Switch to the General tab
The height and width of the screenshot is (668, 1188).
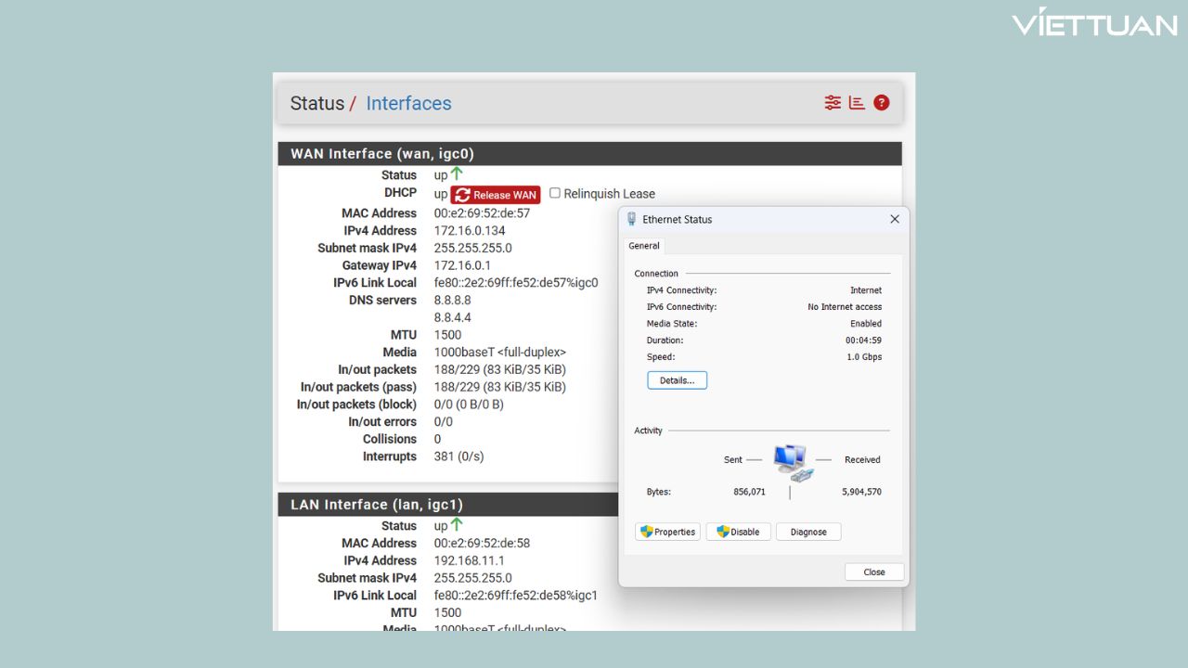[x=643, y=246]
